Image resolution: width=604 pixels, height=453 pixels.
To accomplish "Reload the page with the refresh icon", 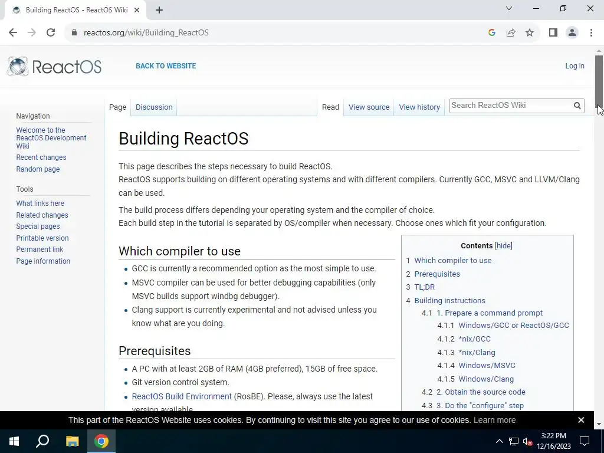I will coord(51,33).
